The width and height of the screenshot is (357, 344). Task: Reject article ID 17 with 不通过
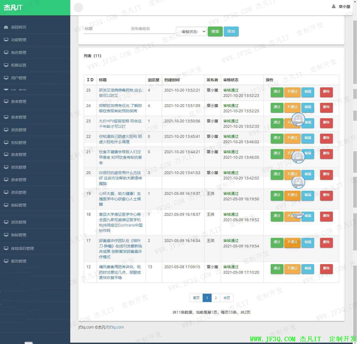(292, 242)
